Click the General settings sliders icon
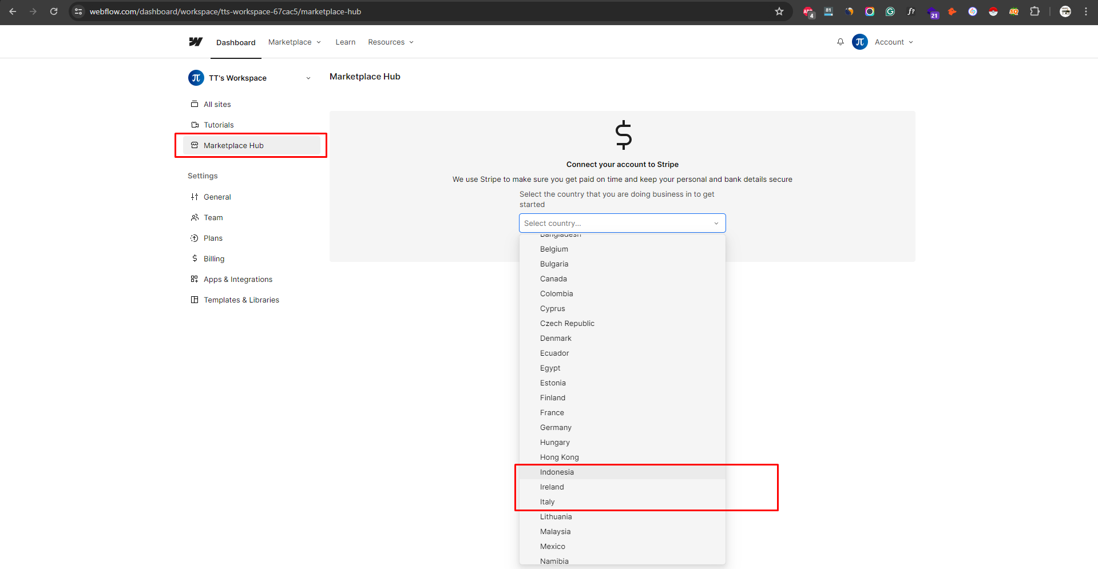 (195, 197)
